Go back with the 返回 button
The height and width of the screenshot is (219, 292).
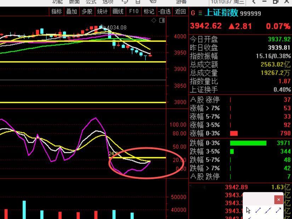(x=180, y=12)
